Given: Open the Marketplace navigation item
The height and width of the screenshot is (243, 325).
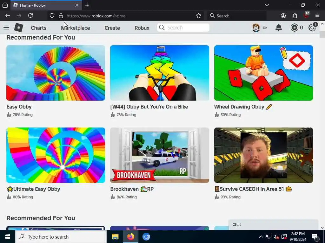Looking at the screenshot, I should [76, 28].
